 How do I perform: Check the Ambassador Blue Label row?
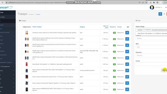point(21,70)
